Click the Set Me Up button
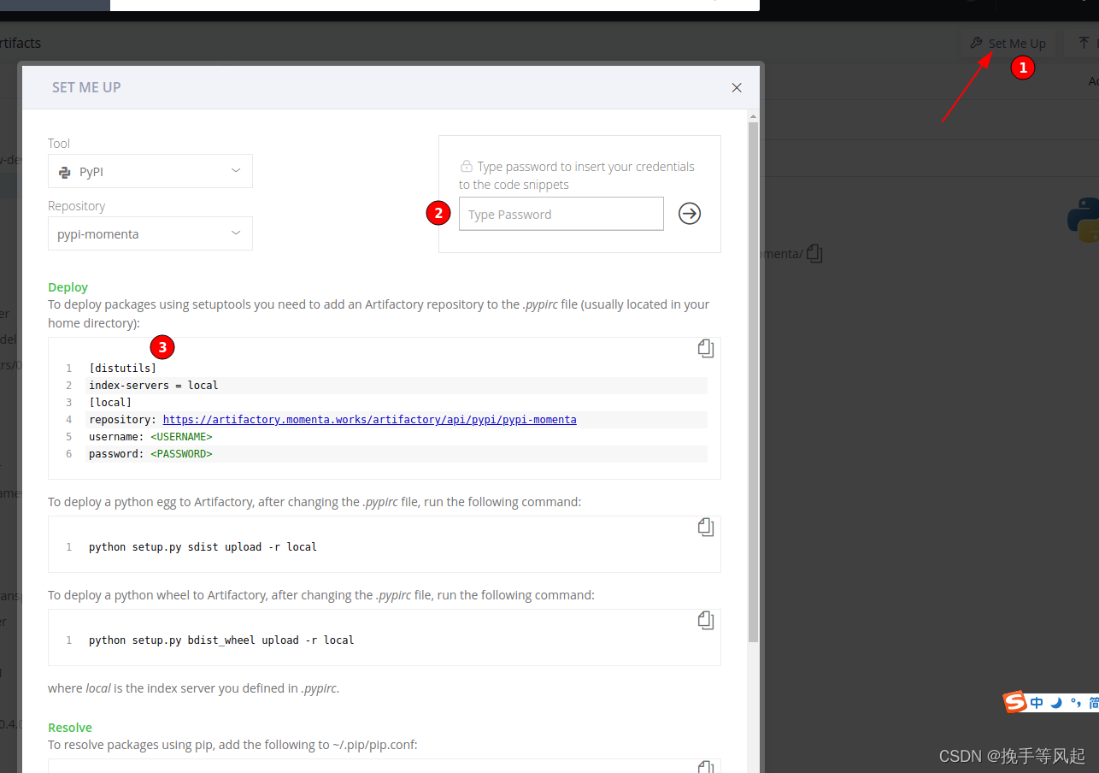1099x773 pixels. point(1008,44)
